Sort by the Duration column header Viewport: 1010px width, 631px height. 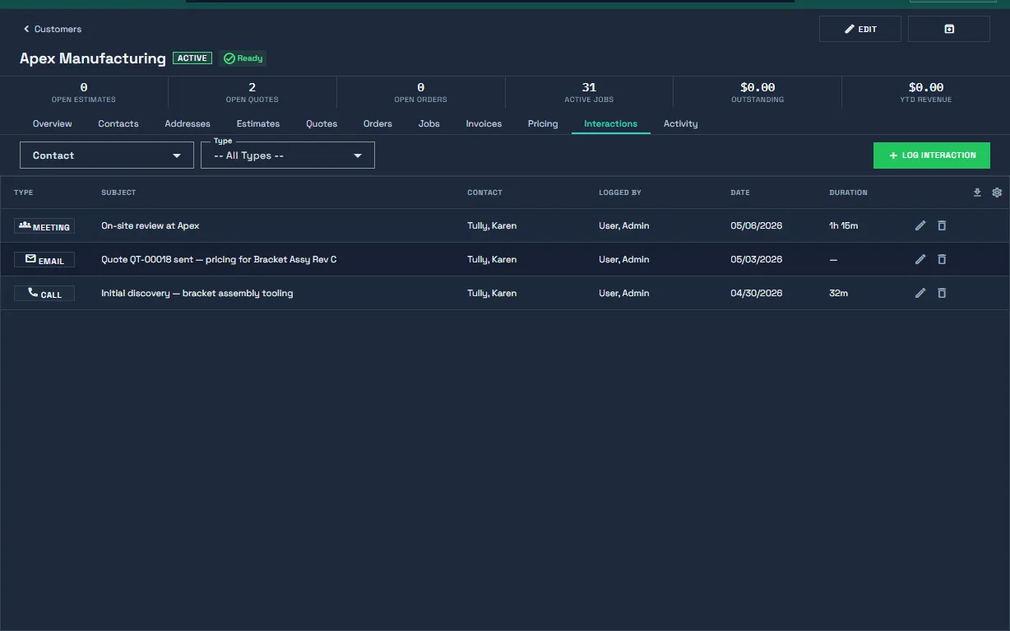[848, 193]
